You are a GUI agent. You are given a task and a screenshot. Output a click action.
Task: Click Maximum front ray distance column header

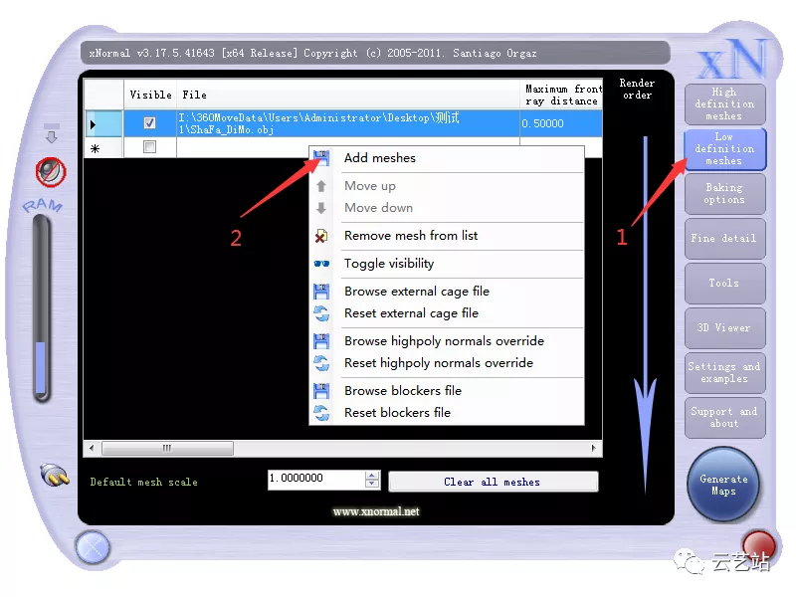[561, 95]
